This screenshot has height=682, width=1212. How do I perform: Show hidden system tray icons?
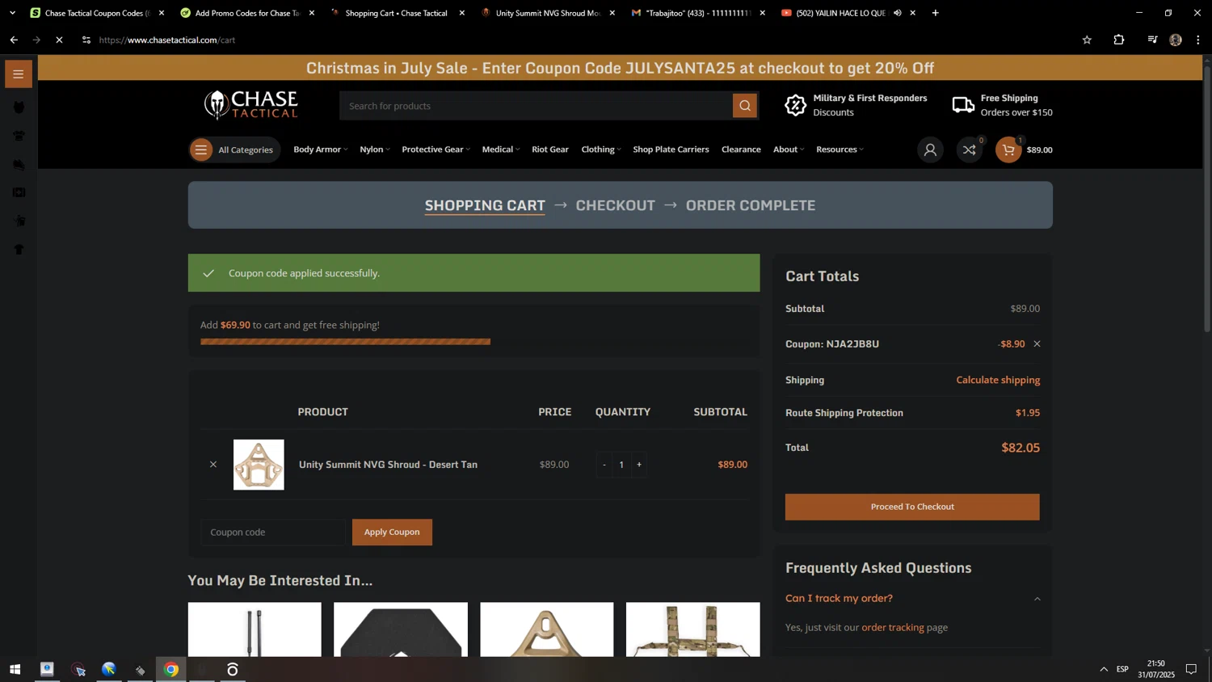pos(1104,670)
